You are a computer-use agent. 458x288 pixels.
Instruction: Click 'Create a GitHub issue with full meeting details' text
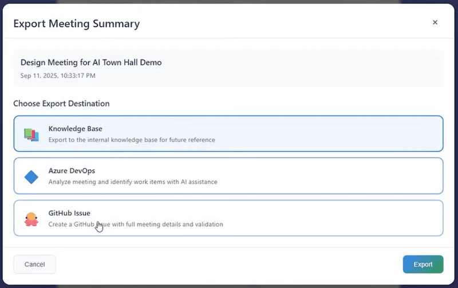click(136, 224)
